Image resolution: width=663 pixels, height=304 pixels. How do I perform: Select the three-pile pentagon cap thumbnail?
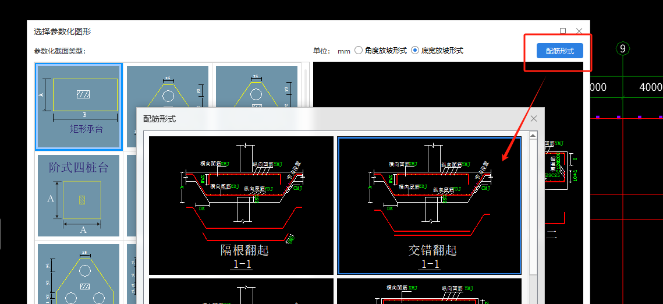coord(79,274)
